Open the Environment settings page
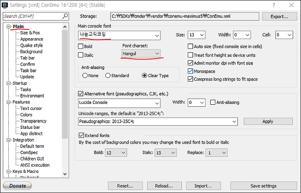The height and width of the screenshot is (193, 301). (x=32, y=96)
